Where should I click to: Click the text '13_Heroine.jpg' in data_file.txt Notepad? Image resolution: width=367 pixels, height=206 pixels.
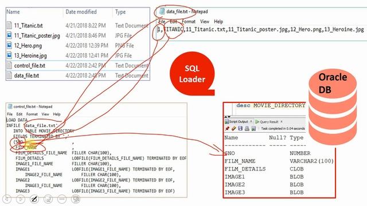click(344, 29)
